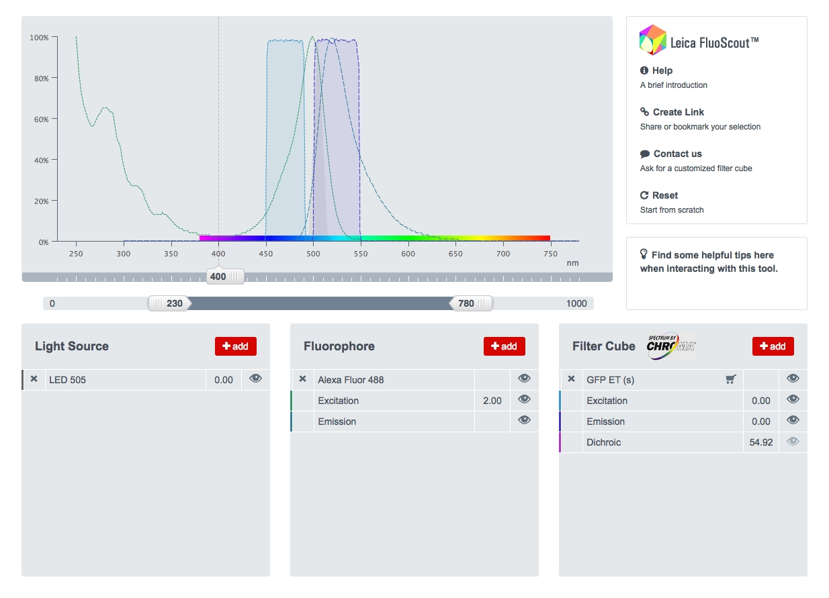Remove the LED 505 light source
This screenshot has width=829, height=598.
pos(34,379)
